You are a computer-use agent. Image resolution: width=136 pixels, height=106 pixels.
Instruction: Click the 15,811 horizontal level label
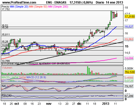6,35
